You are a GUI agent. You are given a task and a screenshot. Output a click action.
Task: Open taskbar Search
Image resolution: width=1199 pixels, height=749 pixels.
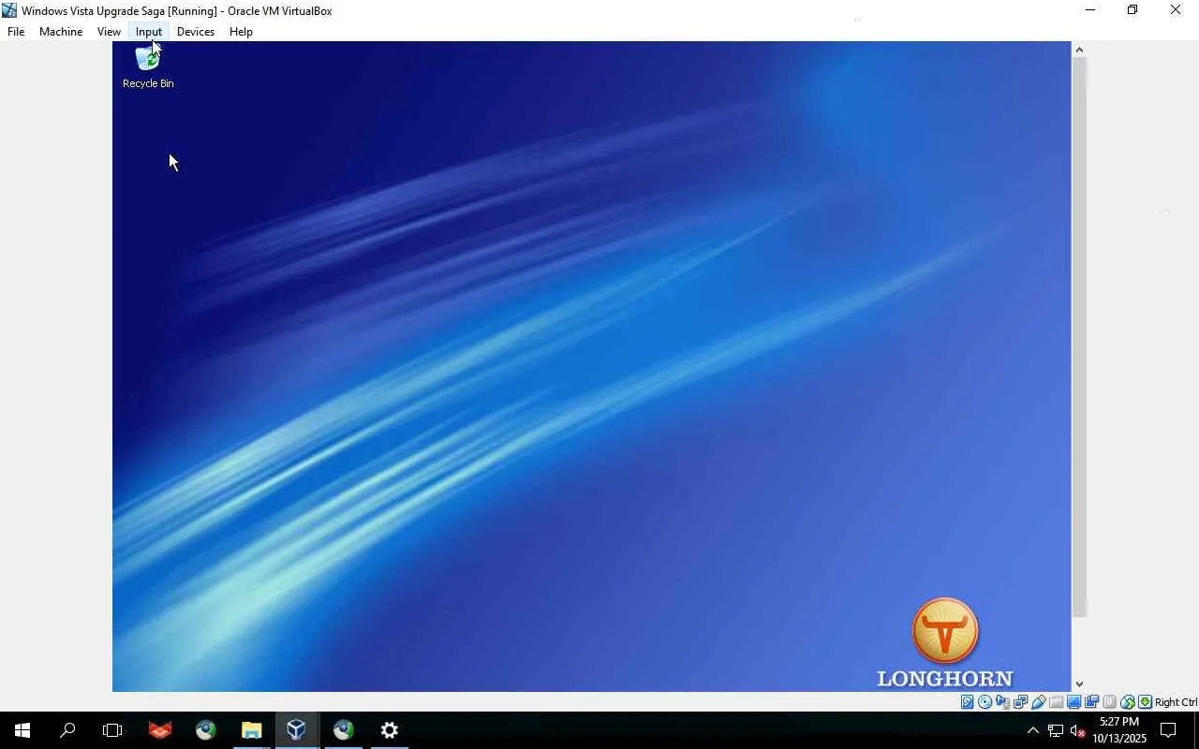(67, 730)
